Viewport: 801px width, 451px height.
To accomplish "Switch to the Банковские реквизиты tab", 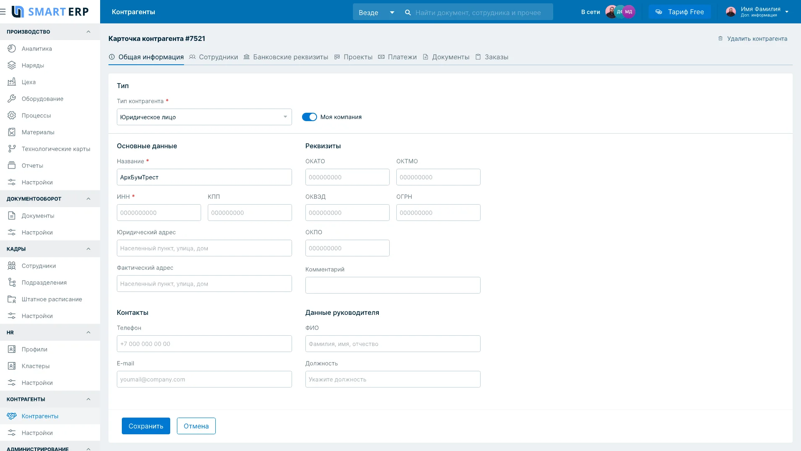I will (286, 57).
